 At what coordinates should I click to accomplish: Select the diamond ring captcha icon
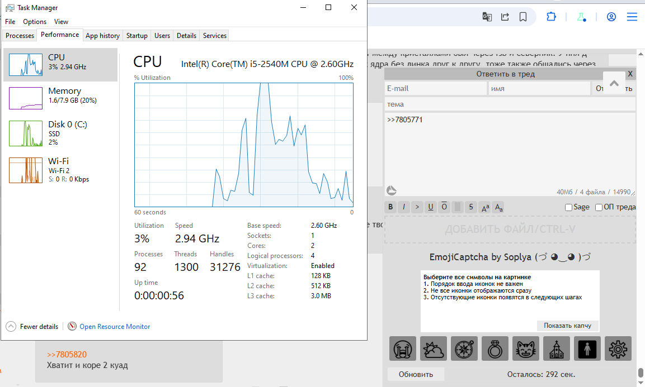pyautogui.click(x=495, y=348)
